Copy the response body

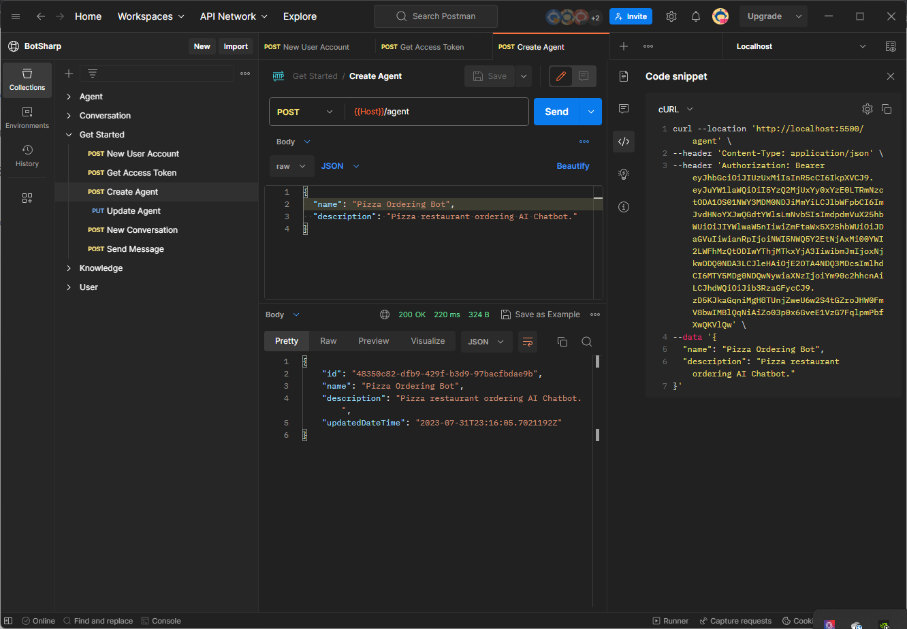pyautogui.click(x=562, y=342)
